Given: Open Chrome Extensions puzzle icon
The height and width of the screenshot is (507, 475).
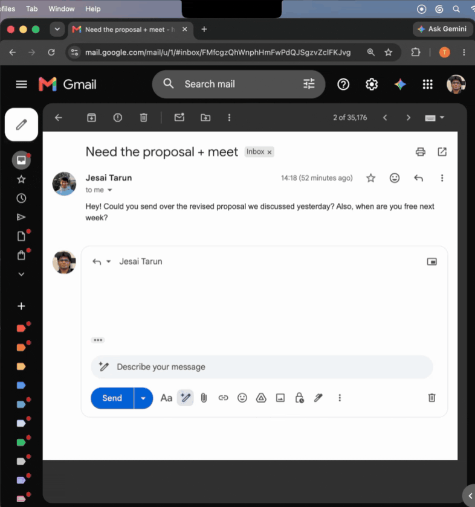Looking at the screenshot, I should tap(415, 53).
